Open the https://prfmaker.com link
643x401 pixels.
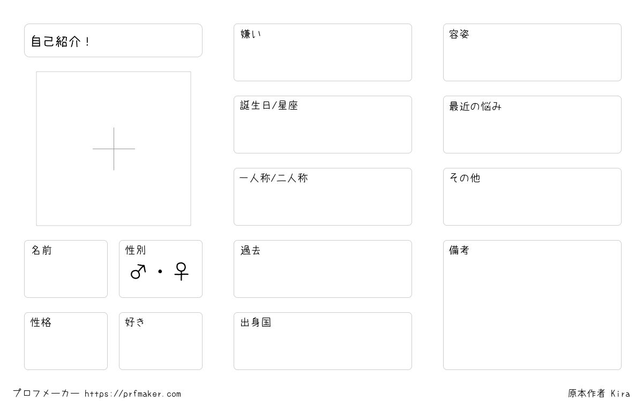133,394
